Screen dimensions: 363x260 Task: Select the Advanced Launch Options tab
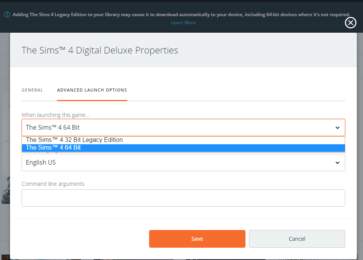[92, 90]
